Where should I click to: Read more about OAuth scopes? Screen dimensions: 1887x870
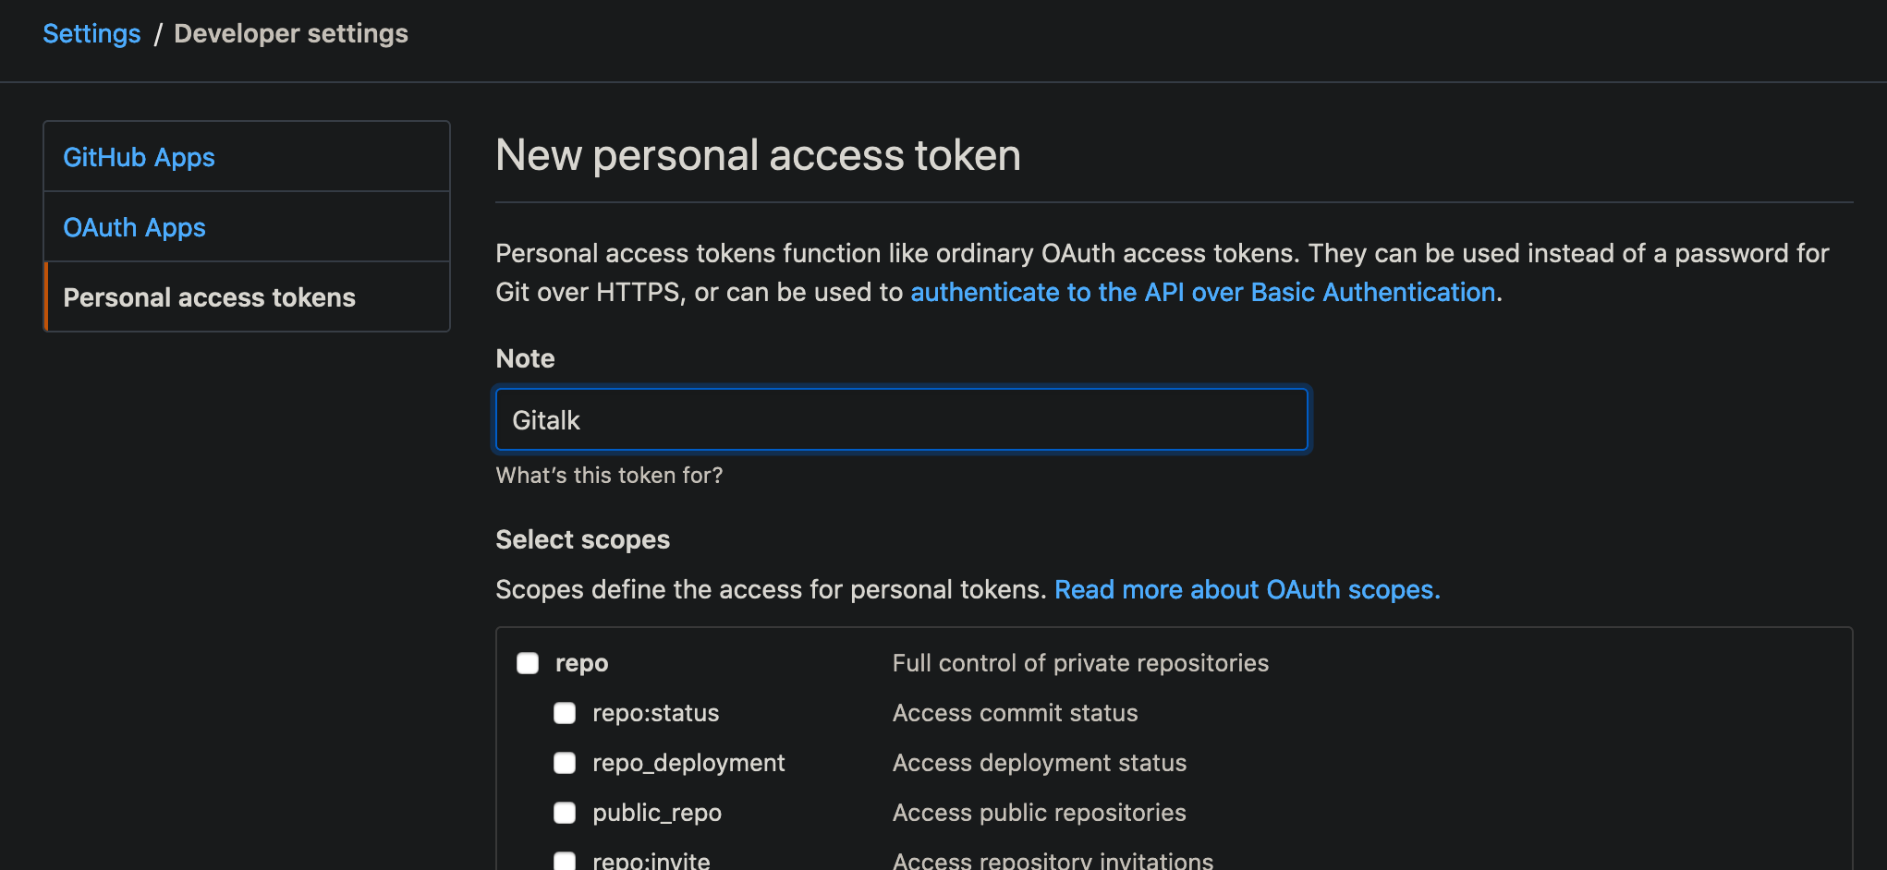click(1247, 589)
